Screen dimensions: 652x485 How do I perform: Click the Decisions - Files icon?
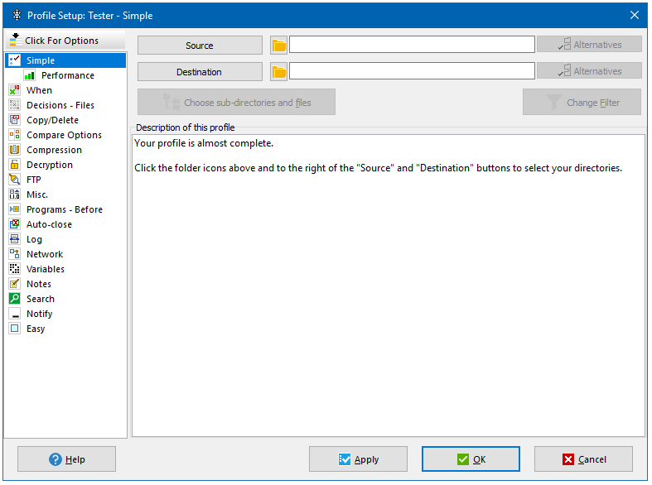15,105
